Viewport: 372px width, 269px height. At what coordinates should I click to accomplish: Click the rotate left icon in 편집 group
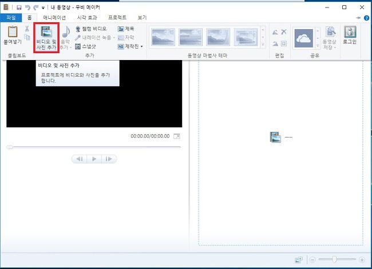(x=275, y=32)
